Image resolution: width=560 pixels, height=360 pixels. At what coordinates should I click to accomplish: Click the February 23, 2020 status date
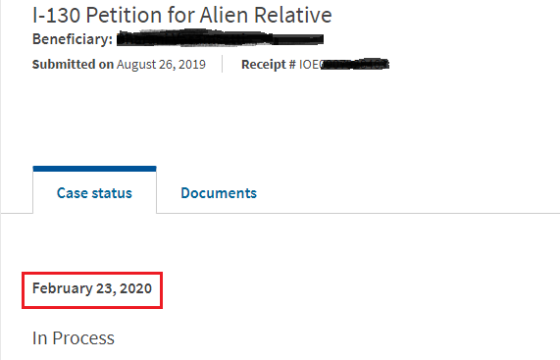pyautogui.click(x=92, y=288)
